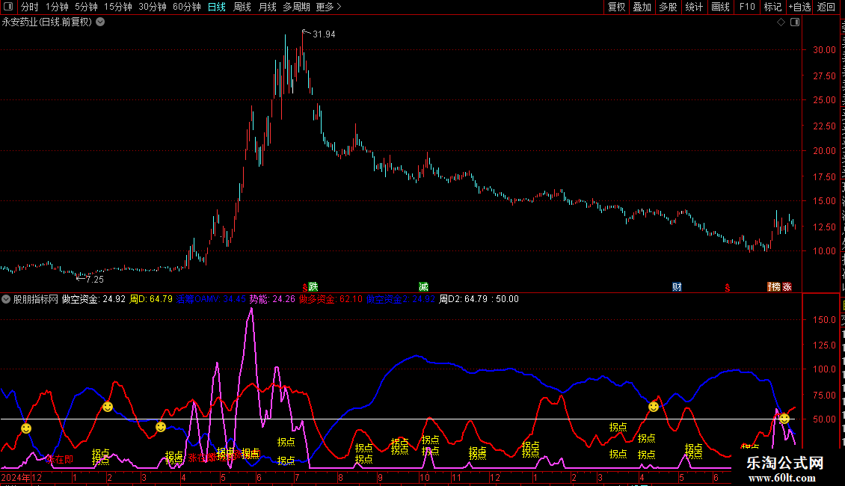
Task: Click the red S marker beside 跌
Action: tap(305, 288)
